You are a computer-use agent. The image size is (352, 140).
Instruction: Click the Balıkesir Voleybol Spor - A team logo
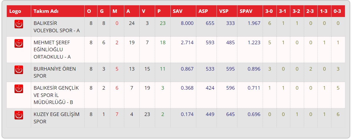click(19, 24)
